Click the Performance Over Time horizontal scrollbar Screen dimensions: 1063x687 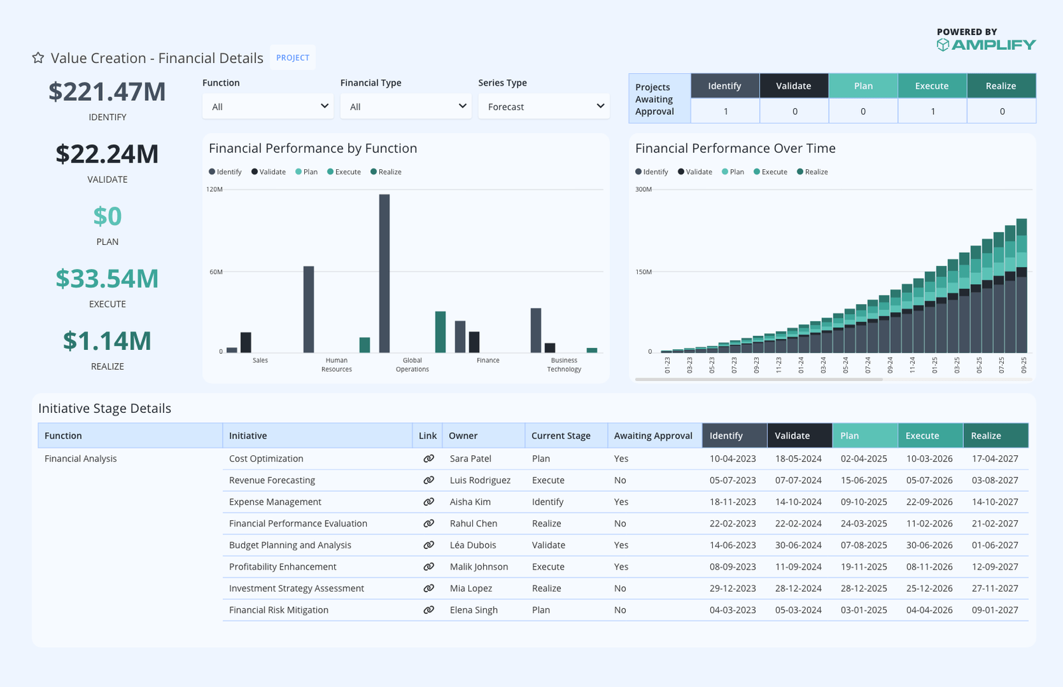pyautogui.click(x=759, y=379)
